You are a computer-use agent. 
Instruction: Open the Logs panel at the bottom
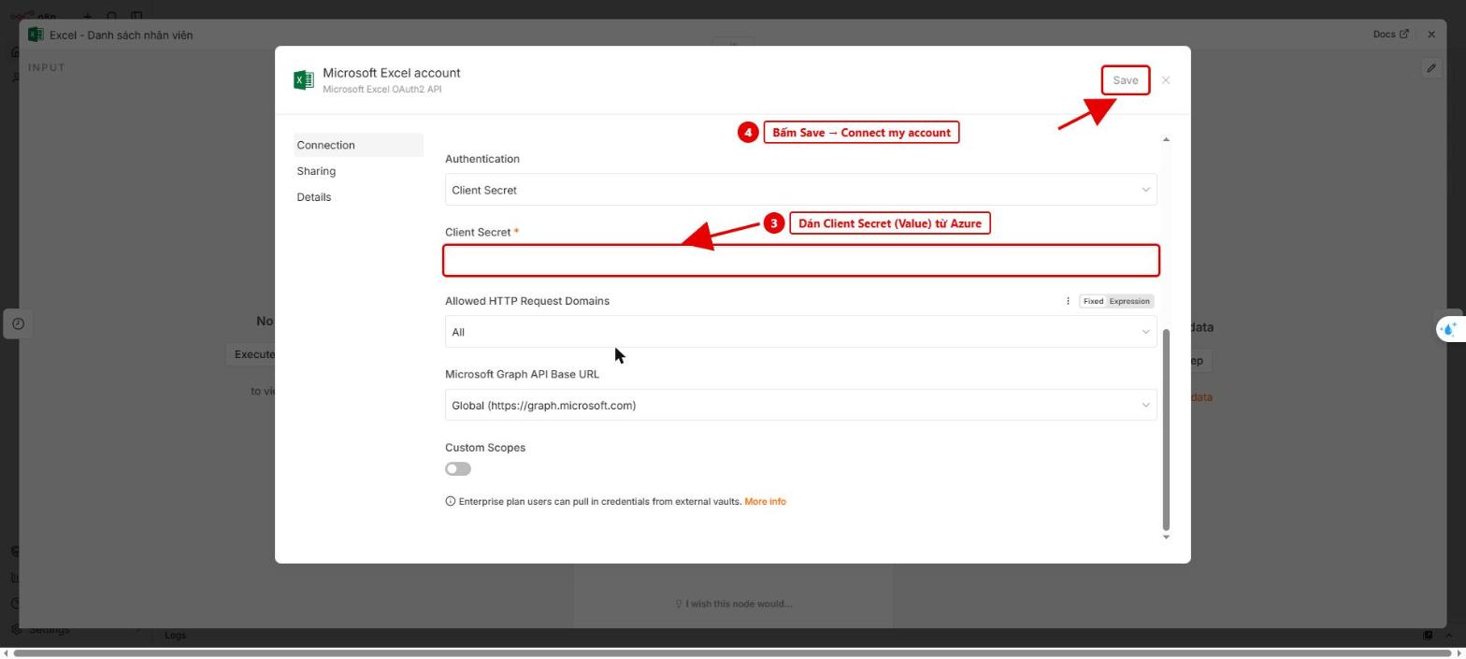(x=175, y=636)
